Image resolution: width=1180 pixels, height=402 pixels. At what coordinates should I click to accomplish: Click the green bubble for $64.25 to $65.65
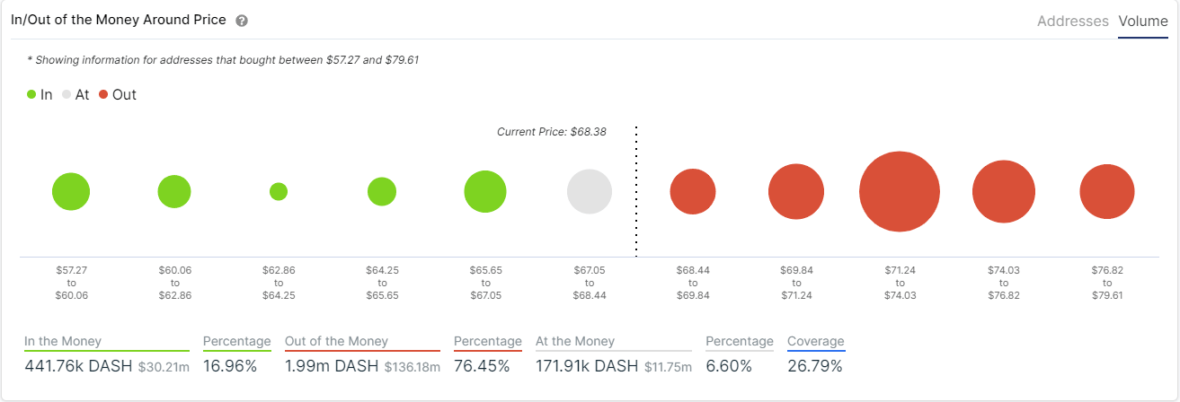(x=382, y=191)
